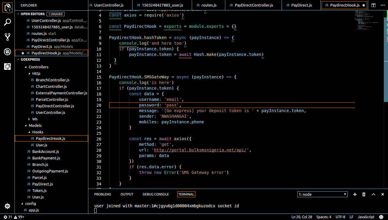Kill the terminal with the trash icon

(x=364, y=194)
